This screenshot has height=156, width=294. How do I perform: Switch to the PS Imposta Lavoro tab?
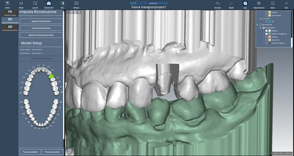pos(10,13)
